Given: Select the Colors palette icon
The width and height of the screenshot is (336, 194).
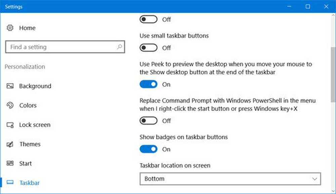Looking at the screenshot, I should [10, 105].
